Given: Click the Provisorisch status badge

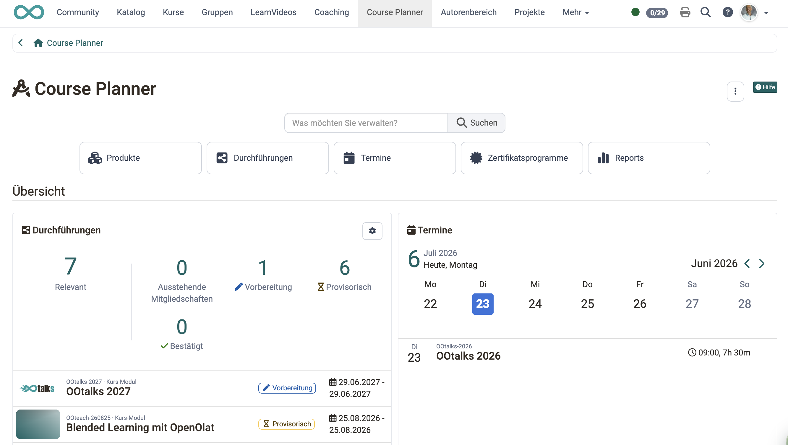Looking at the screenshot, I should [x=286, y=424].
